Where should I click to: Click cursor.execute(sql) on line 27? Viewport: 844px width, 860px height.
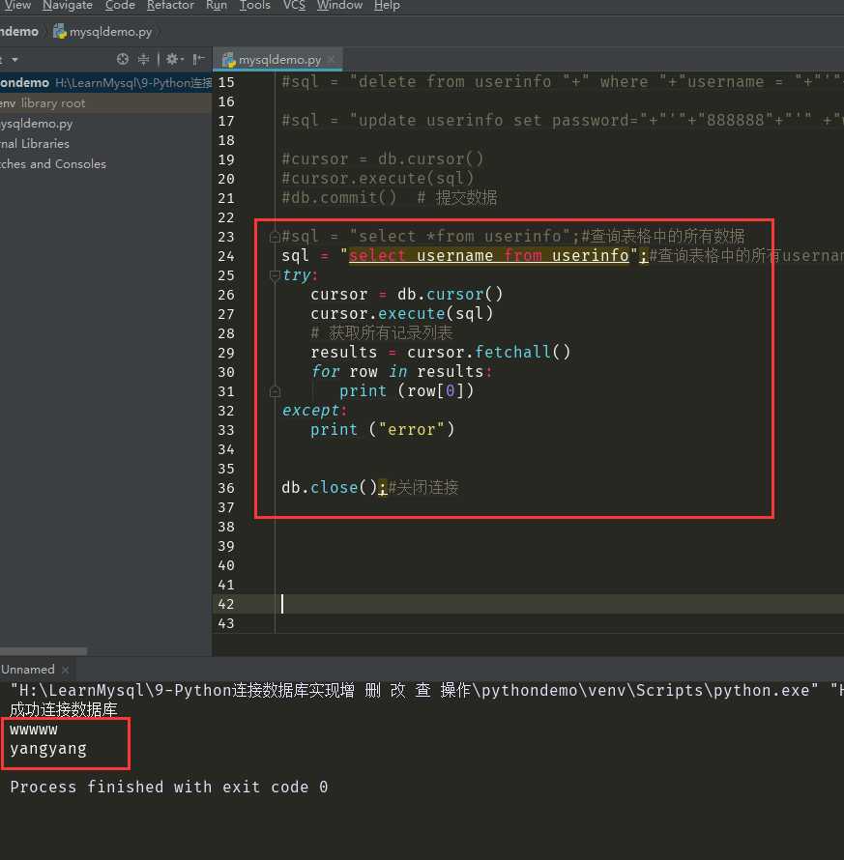click(401, 314)
